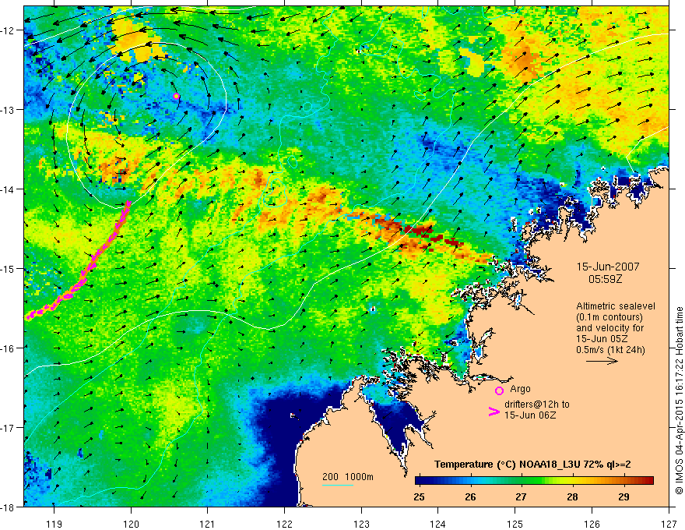Click the dark red hot spot in SST plume
The width and height of the screenshot is (685, 530).
(419, 229)
